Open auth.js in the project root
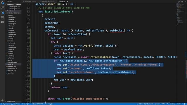Screen dimensions: 187x105 pyautogui.click(x=10, y=60)
